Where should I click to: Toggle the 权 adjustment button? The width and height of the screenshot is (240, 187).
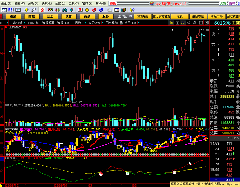(183, 23)
